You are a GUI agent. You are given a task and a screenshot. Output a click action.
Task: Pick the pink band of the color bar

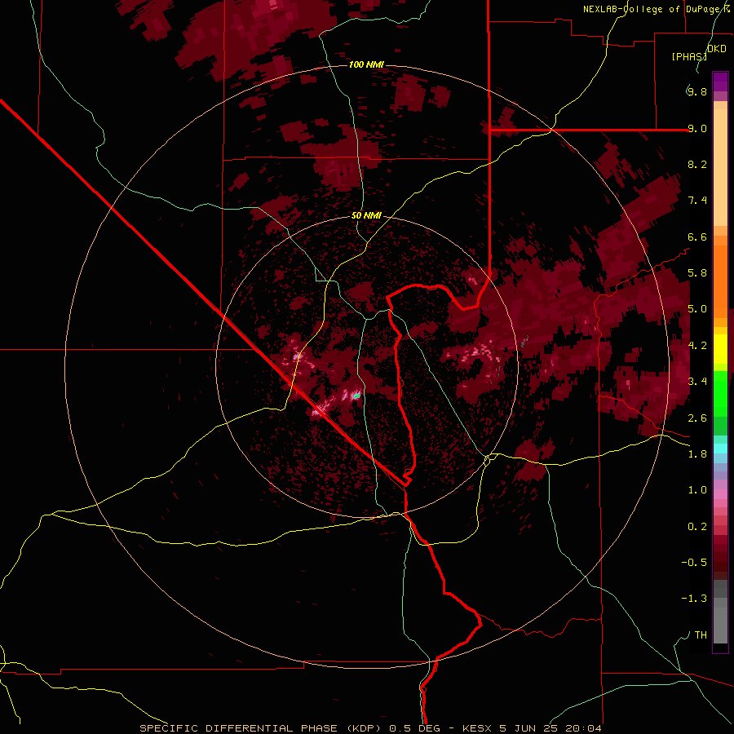coord(720,494)
